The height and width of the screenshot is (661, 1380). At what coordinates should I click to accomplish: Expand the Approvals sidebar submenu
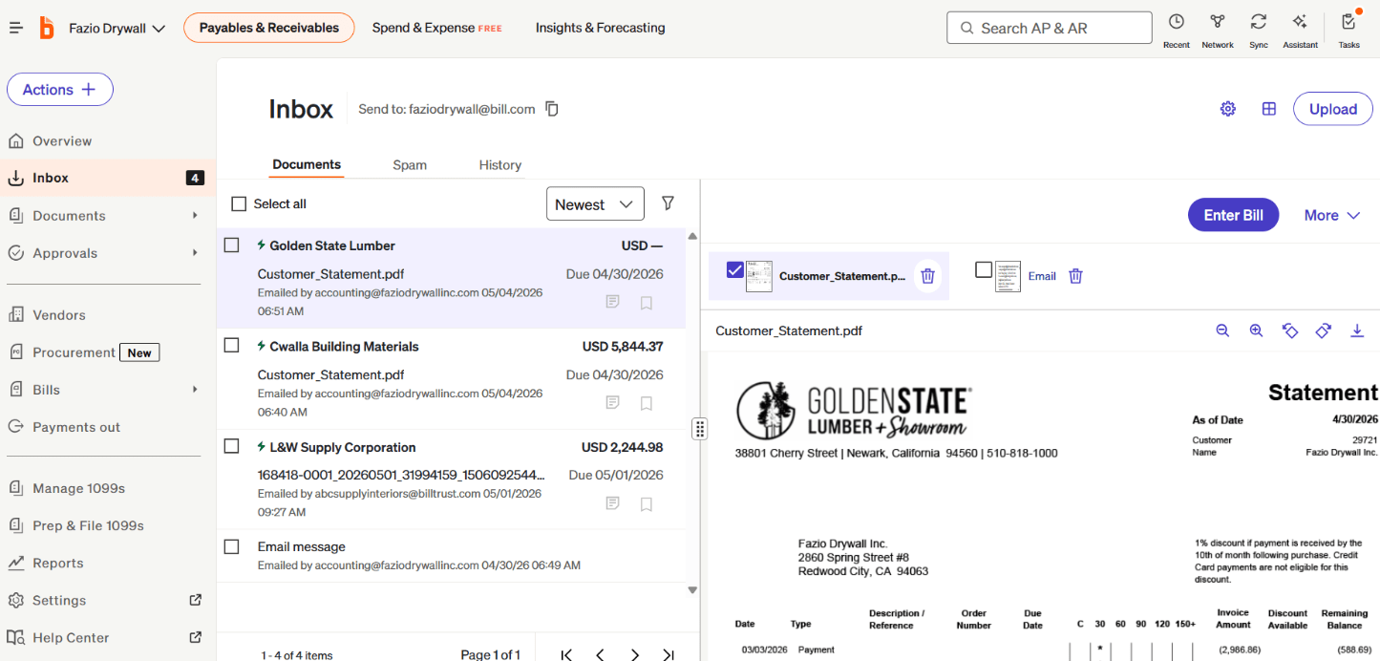tap(195, 253)
